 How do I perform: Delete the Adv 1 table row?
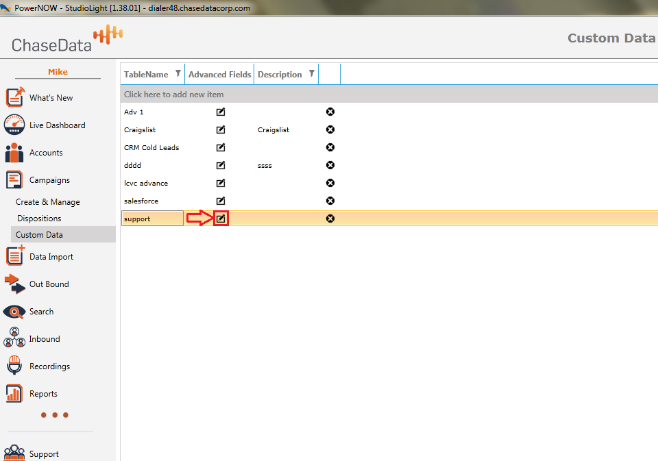point(330,112)
